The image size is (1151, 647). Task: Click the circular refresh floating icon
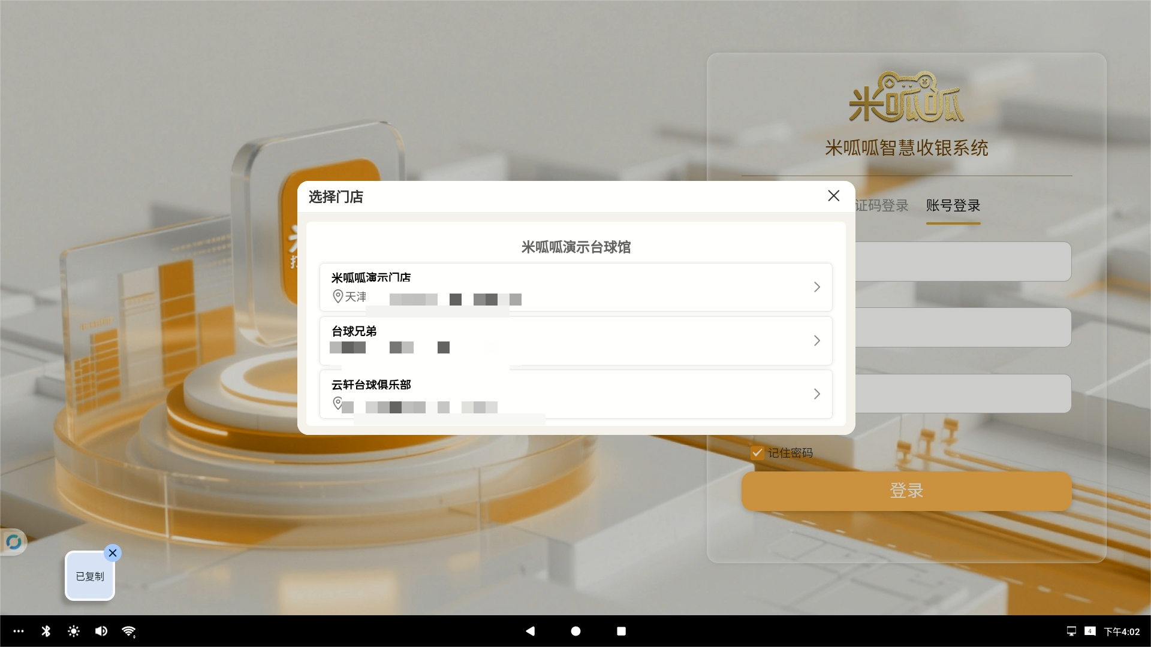[x=13, y=542]
